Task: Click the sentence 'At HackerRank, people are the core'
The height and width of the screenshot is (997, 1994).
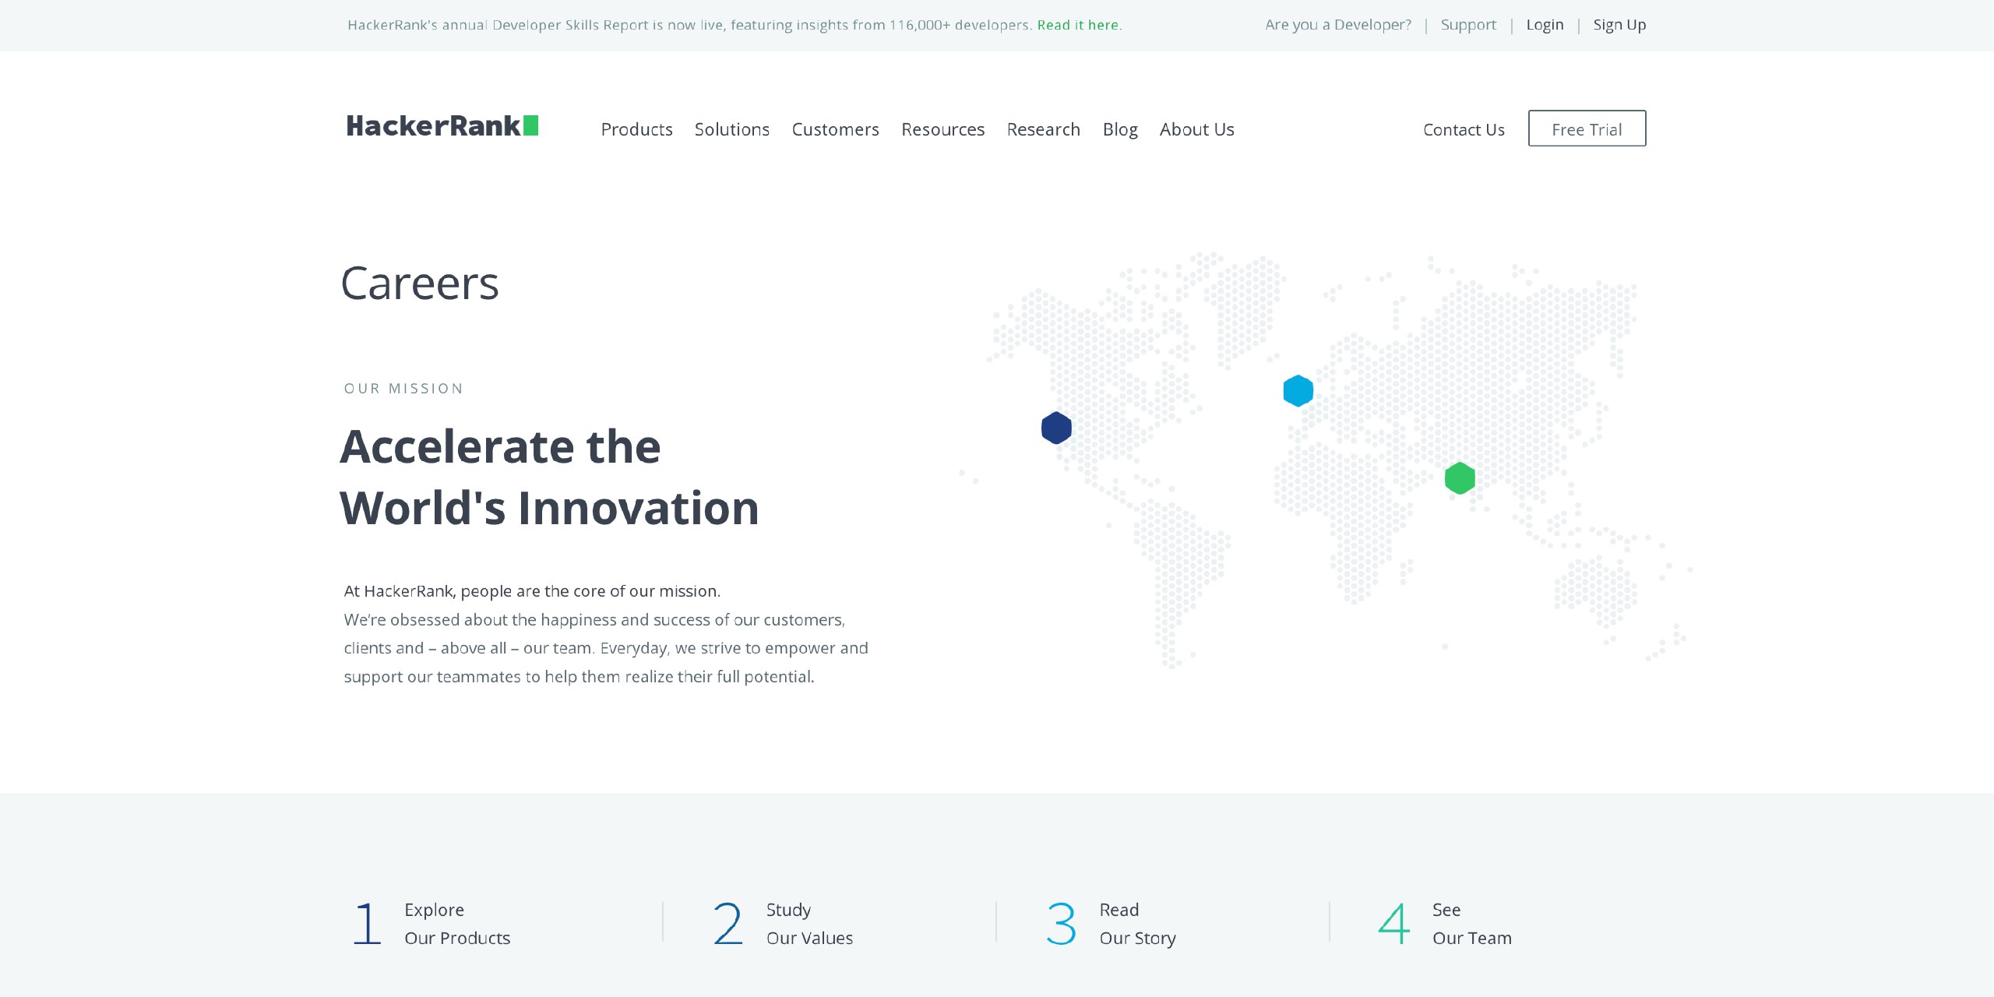Action: [532, 591]
